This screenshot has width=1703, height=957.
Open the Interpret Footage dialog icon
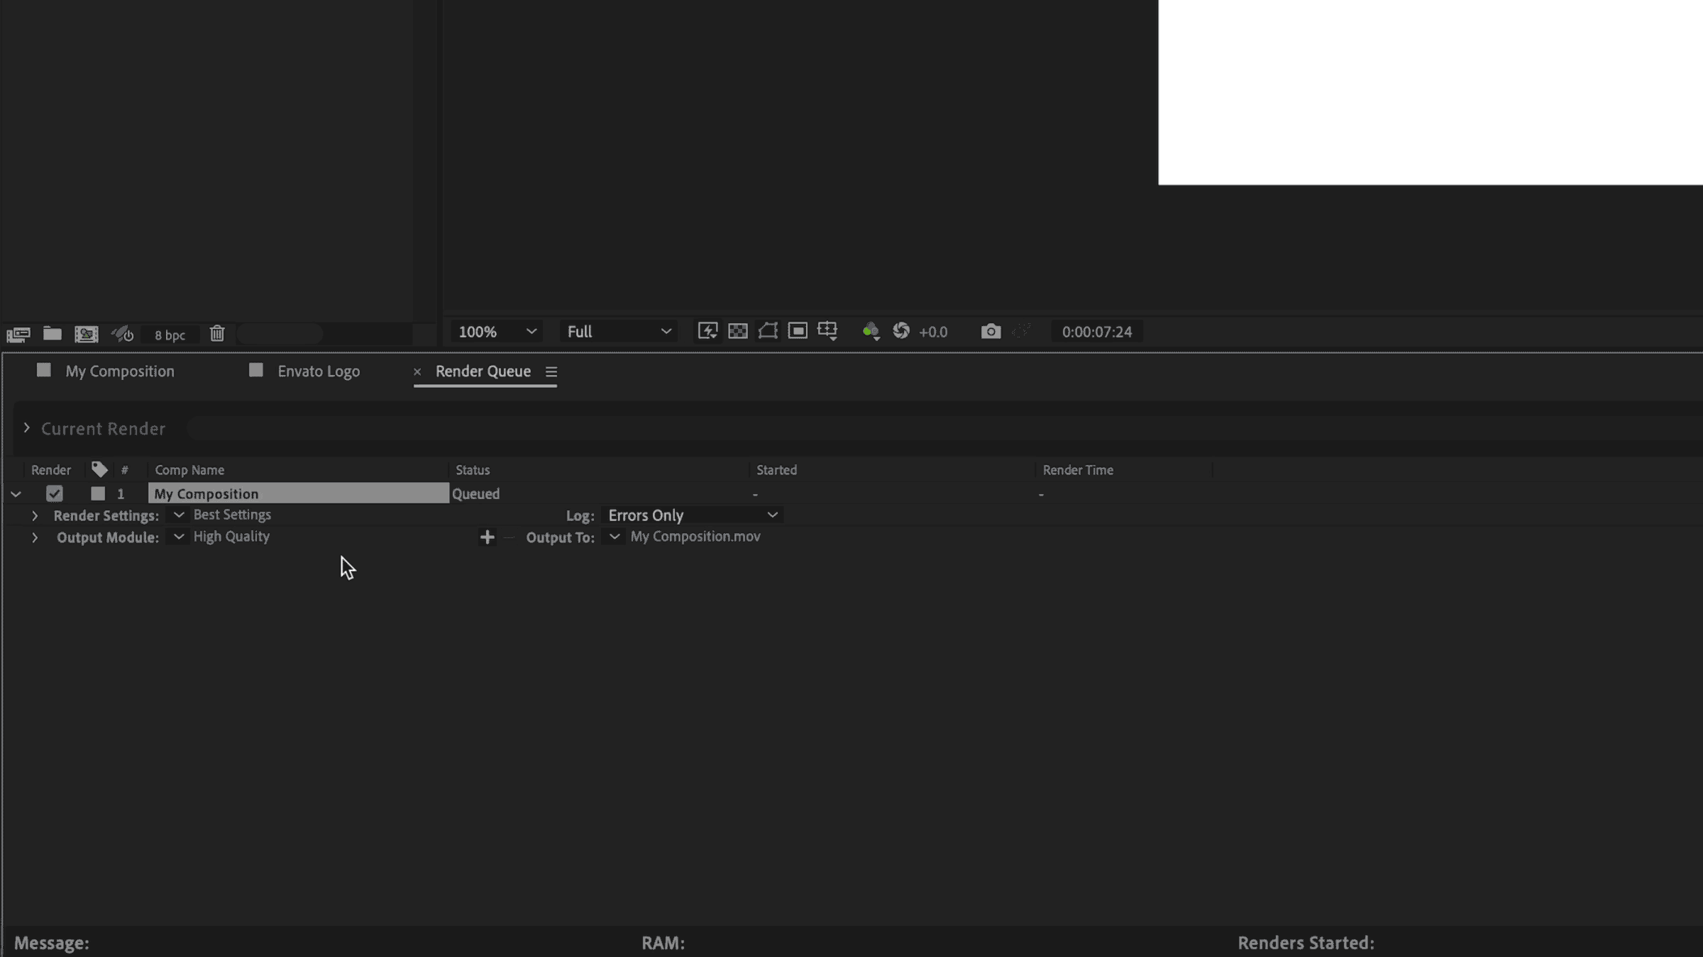click(x=87, y=333)
